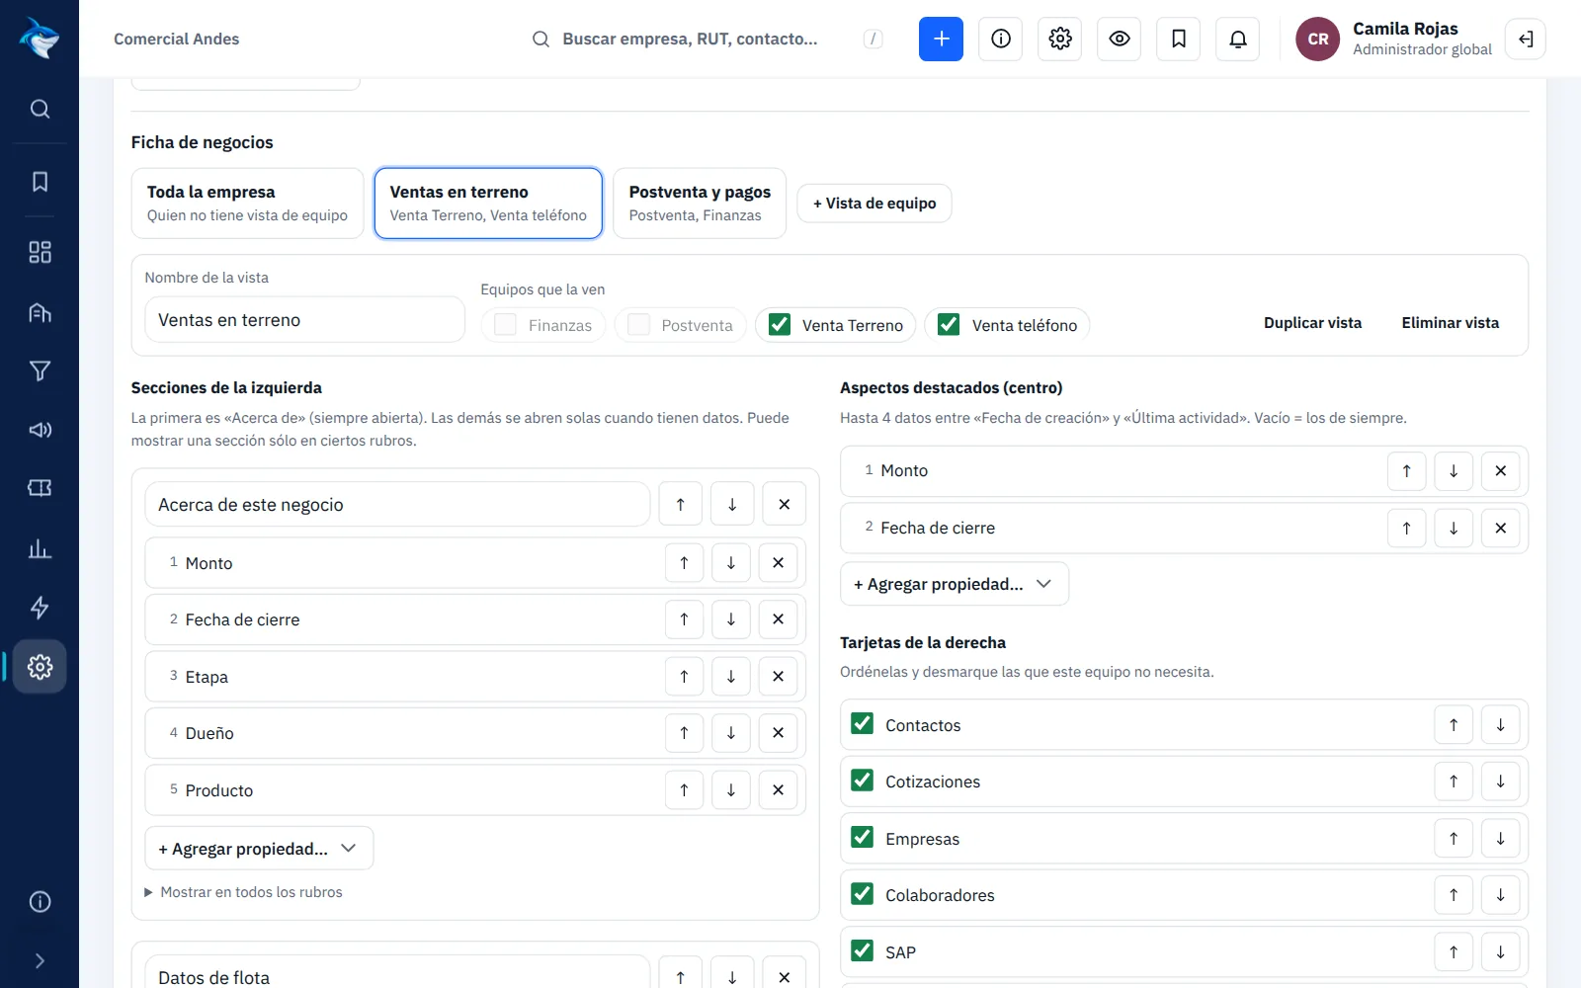1581x988 pixels.
Task: Click the Nombre de la vista input field
Action: pos(304,320)
